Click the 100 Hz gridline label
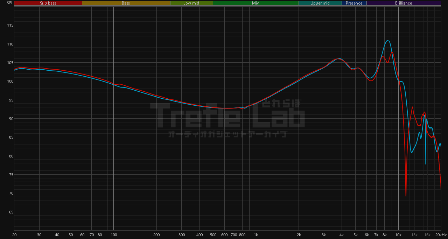Screen dimensions: 448x239 (x=114, y=235)
